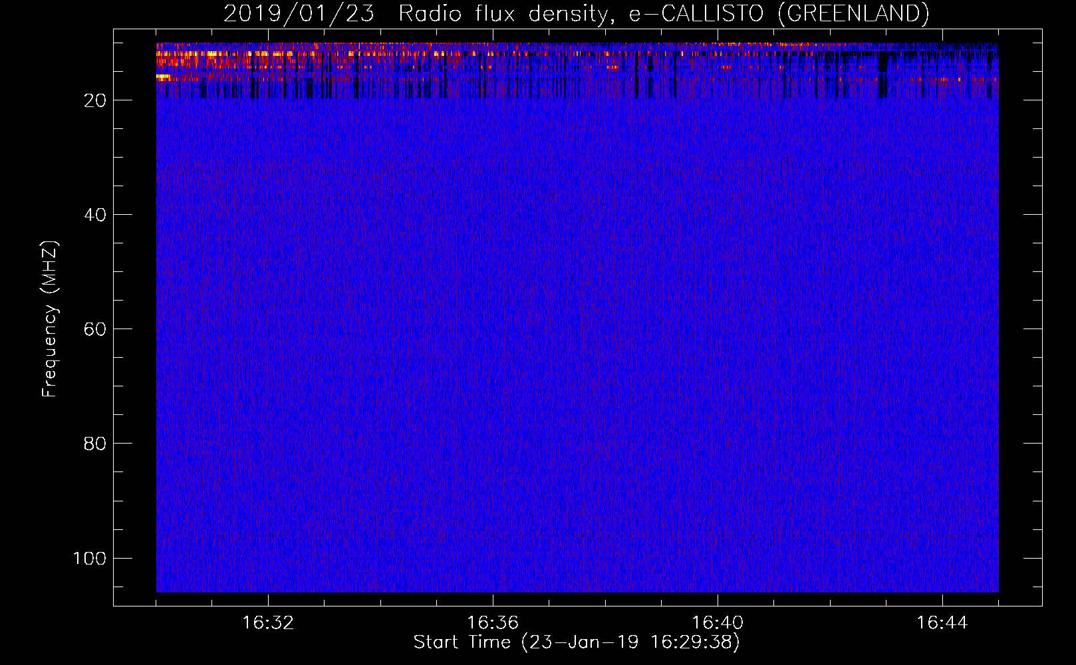Screen dimensions: 1076x665
Task: Click the time tick label "16:40"
Action: tap(718, 623)
